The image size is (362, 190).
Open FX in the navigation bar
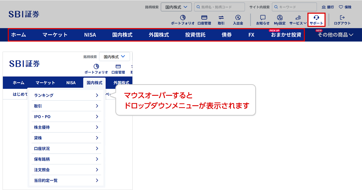tap(251, 35)
